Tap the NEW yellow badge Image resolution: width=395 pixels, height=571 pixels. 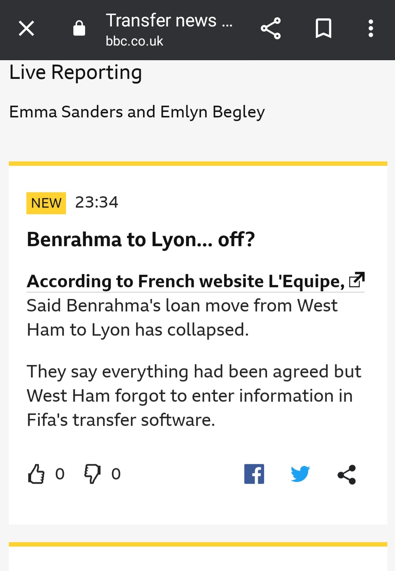46,203
